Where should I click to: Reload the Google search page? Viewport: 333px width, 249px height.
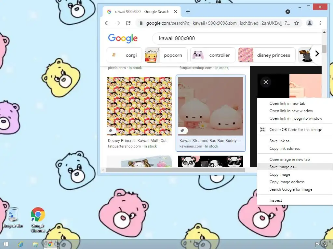(x=128, y=23)
